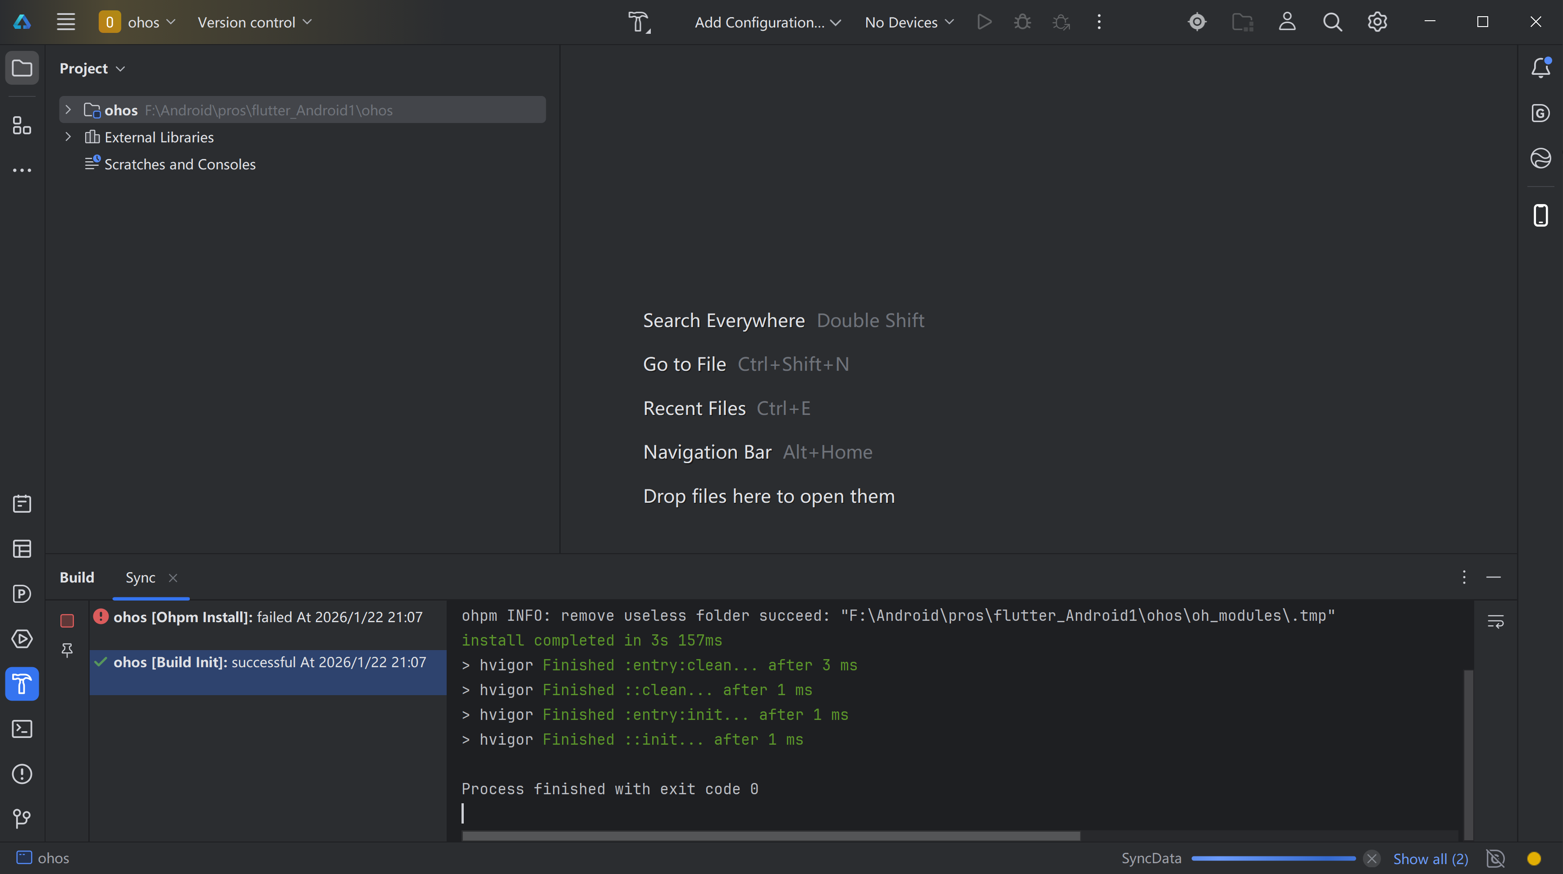
Task: Open Notifications bell icon
Action: click(1540, 67)
